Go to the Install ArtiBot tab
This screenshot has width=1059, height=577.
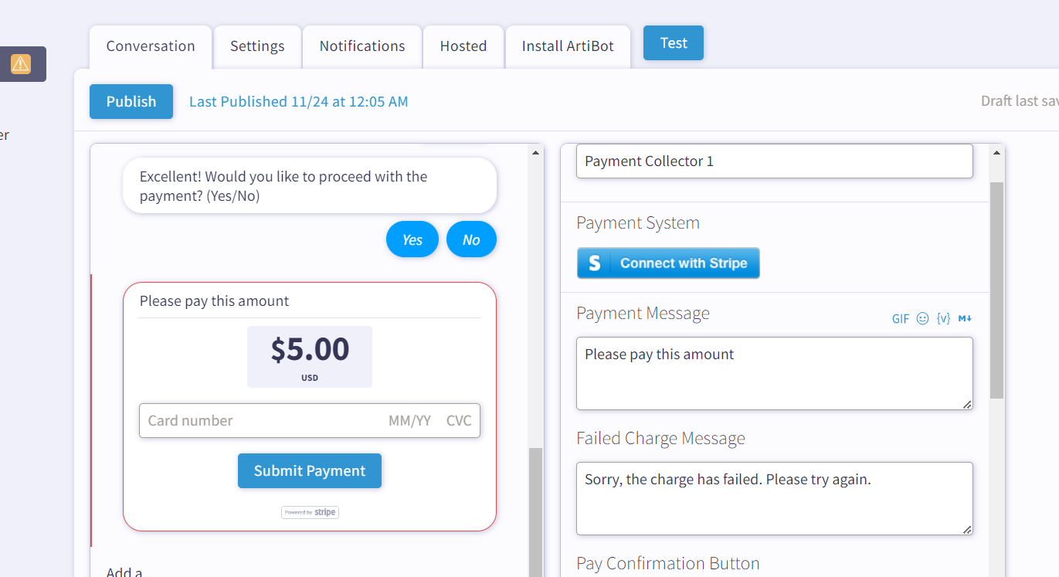pyautogui.click(x=568, y=46)
